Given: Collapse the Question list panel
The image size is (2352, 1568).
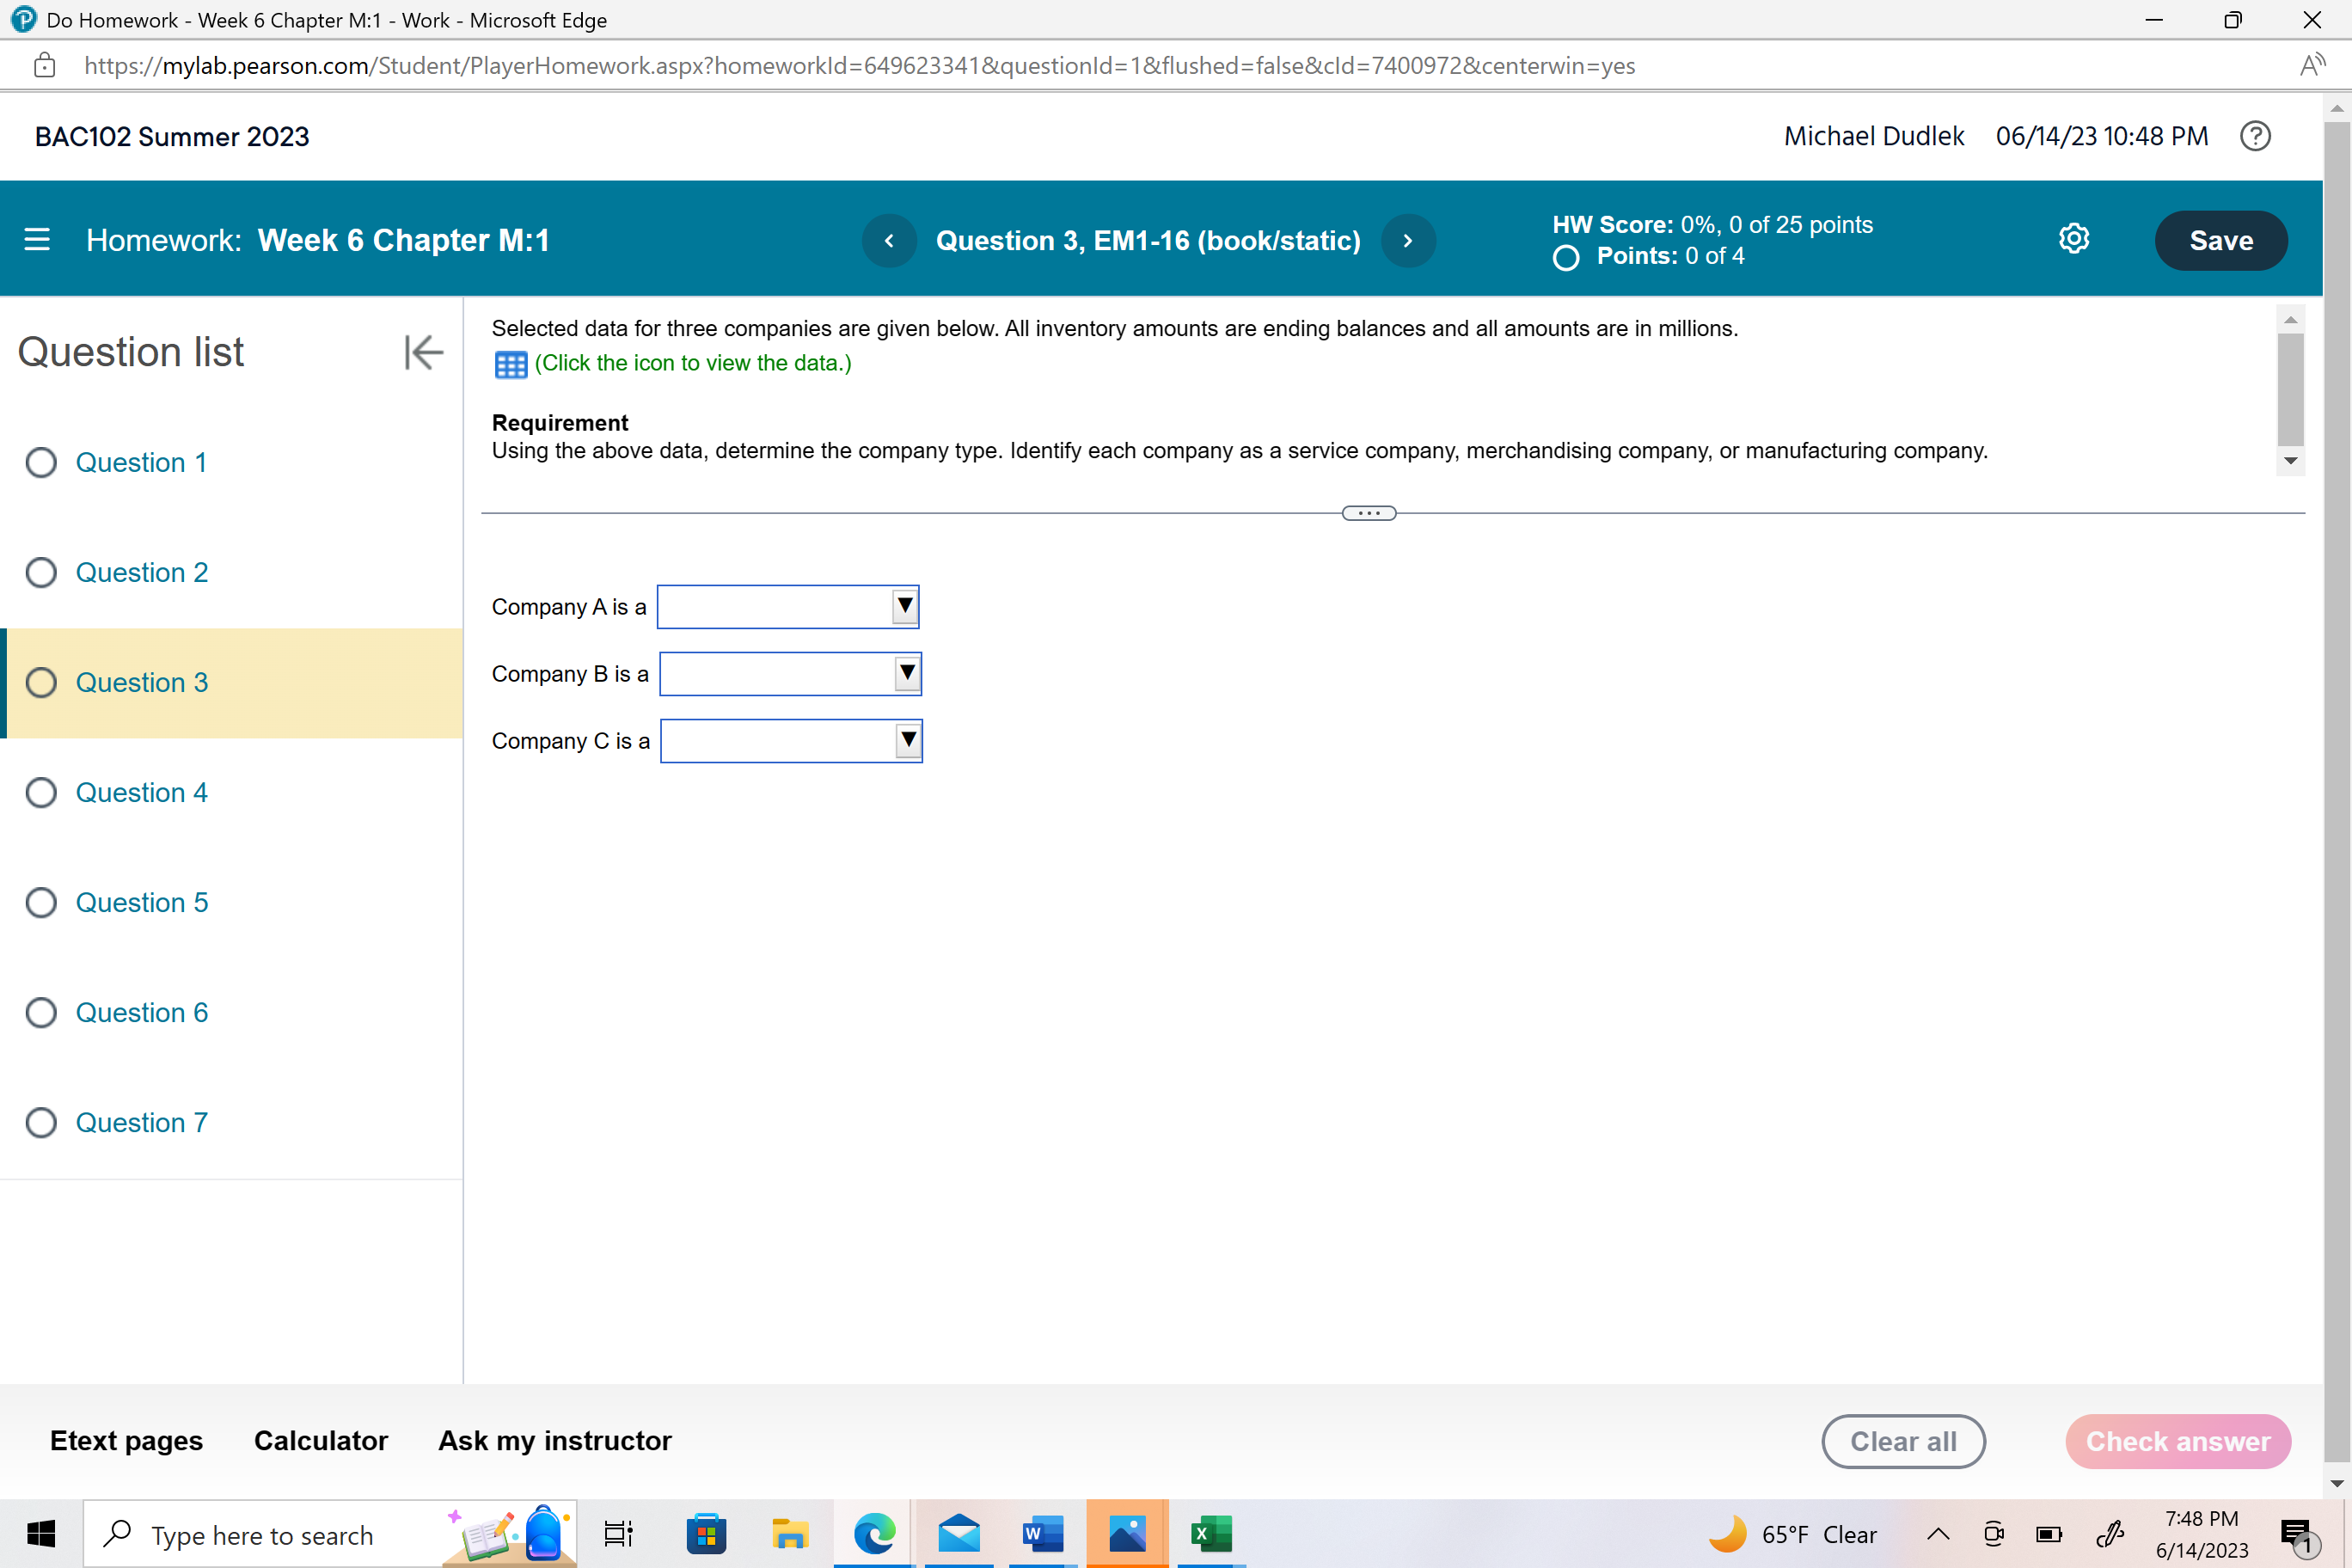Looking at the screenshot, I should [423, 352].
